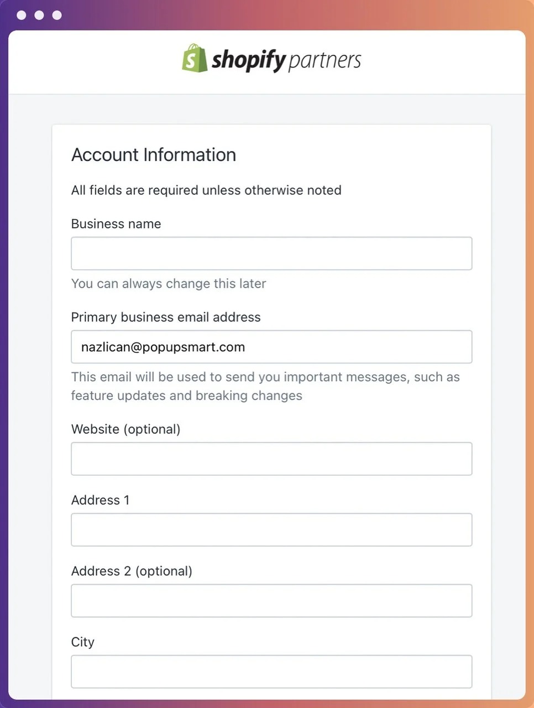Focus the Business name input field
534x708 pixels.
(271, 253)
